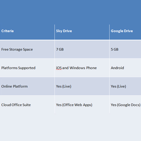Screen dimensions: 141x141
Task: Select the 7 GB cell
Action: pos(82,49)
